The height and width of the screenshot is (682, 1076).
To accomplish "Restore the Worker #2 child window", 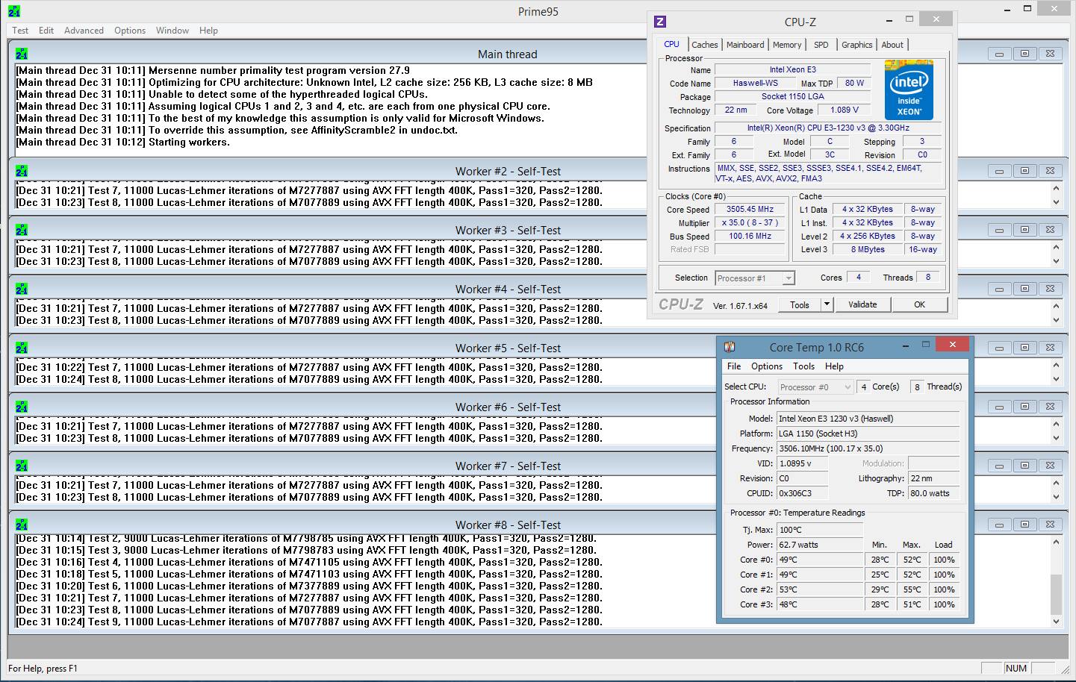I will (x=1024, y=171).
